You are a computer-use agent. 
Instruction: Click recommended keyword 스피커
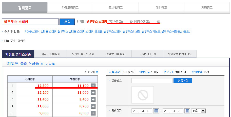pyautogui.click(x=90, y=31)
